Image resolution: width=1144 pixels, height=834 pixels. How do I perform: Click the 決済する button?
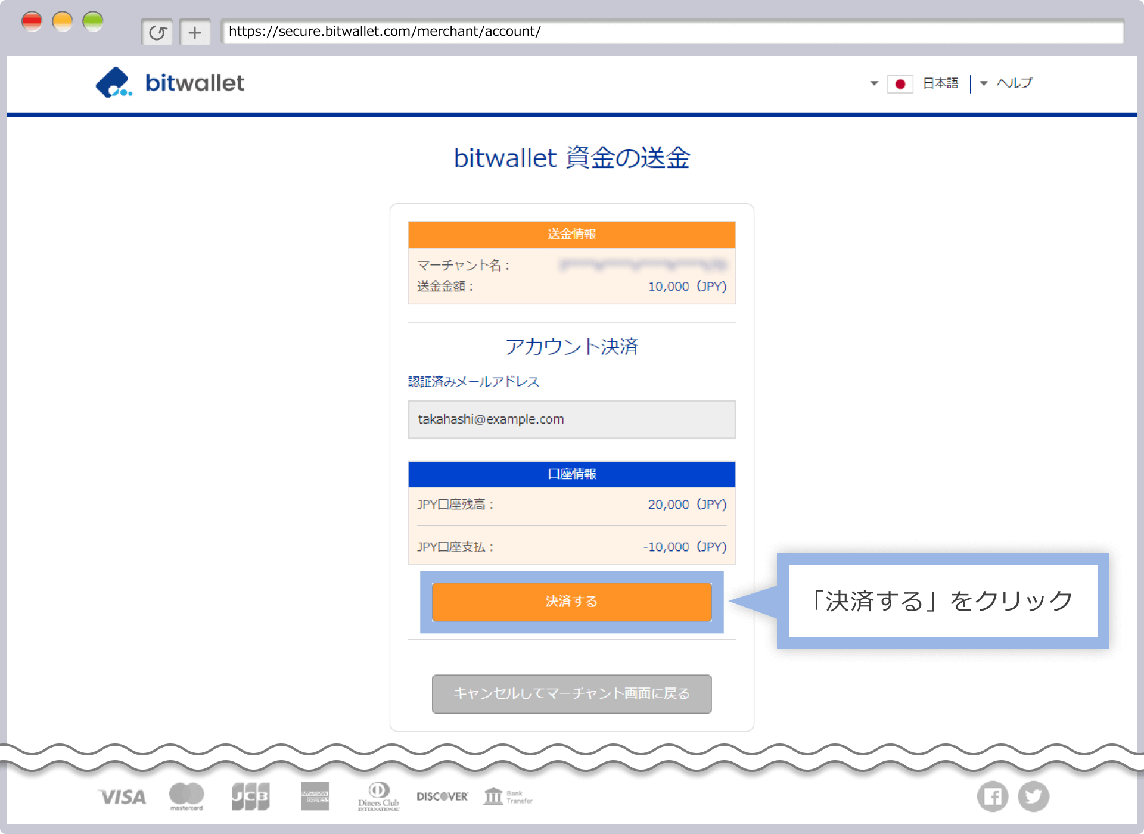[571, 602]
